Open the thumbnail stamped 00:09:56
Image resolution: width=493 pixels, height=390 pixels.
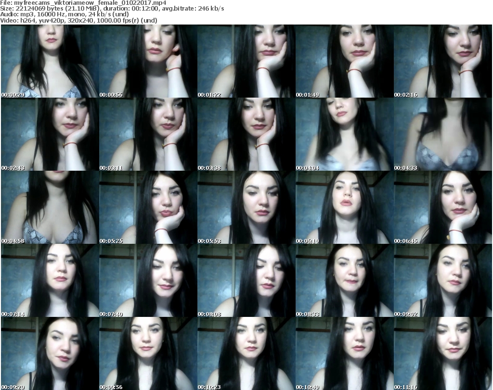[148, 353]
